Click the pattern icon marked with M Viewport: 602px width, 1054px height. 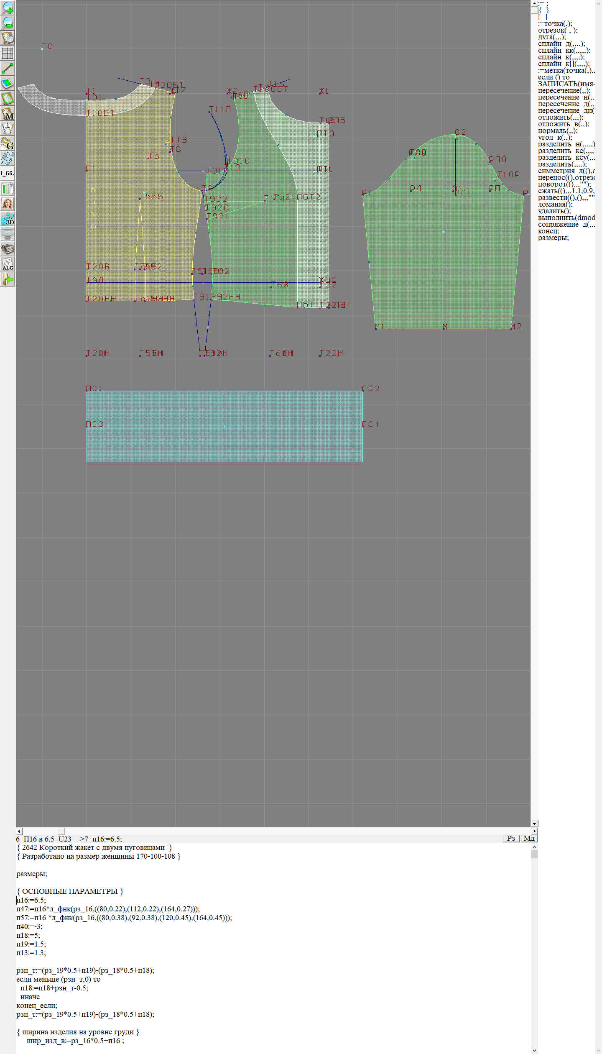(8, 114)
